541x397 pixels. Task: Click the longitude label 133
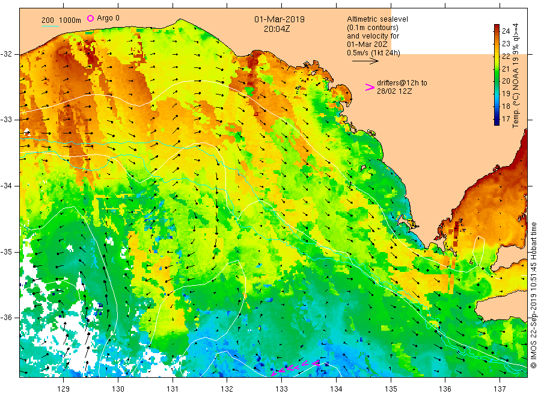281,389
